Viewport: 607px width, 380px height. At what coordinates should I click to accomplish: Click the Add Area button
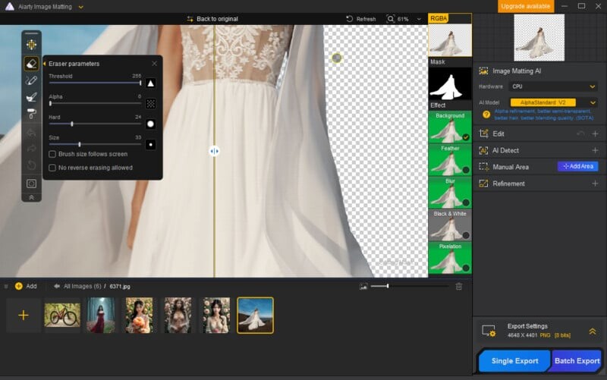coord(577,166)
